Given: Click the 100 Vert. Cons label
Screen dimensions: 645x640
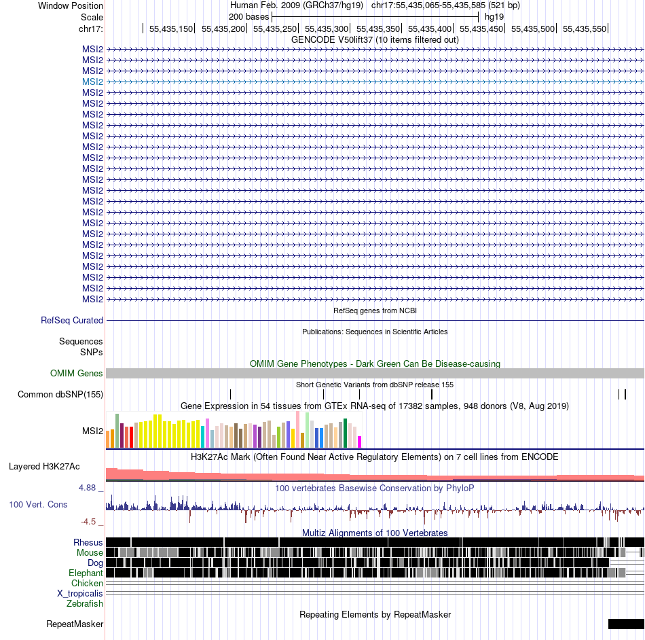Looking at the screenshot, I should 38,505.
